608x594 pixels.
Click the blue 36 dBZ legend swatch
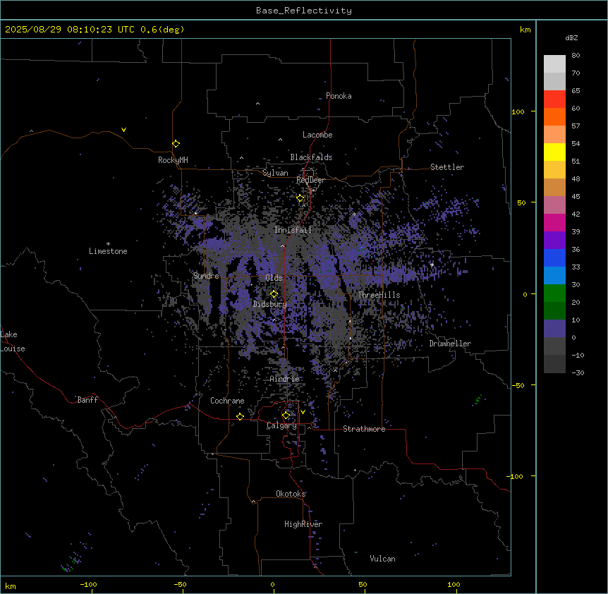[x=554, y=258]
